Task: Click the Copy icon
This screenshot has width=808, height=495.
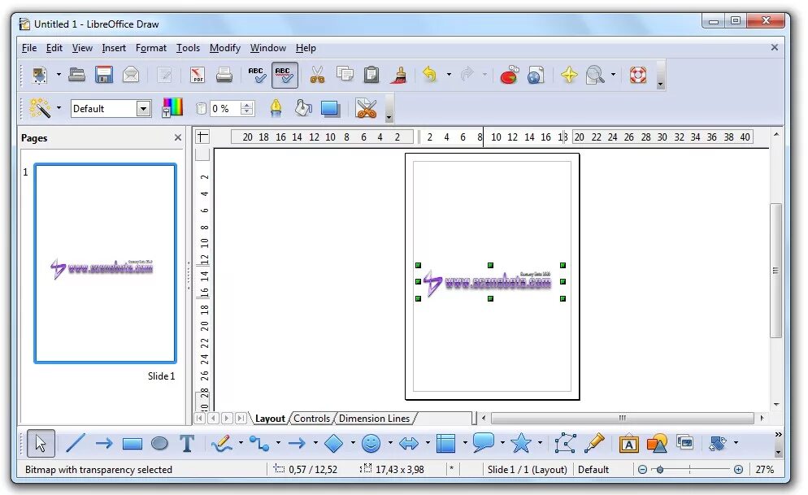Action: coord(344,76)
